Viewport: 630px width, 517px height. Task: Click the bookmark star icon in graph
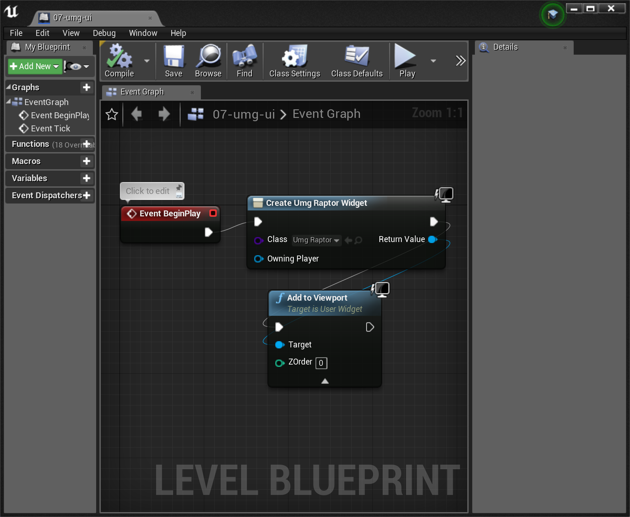(112, 114)
